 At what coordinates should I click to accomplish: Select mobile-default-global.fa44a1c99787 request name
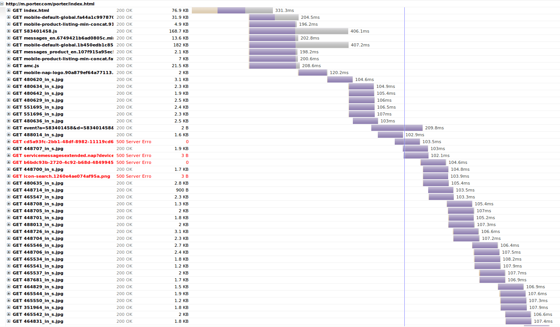[63, 17]
